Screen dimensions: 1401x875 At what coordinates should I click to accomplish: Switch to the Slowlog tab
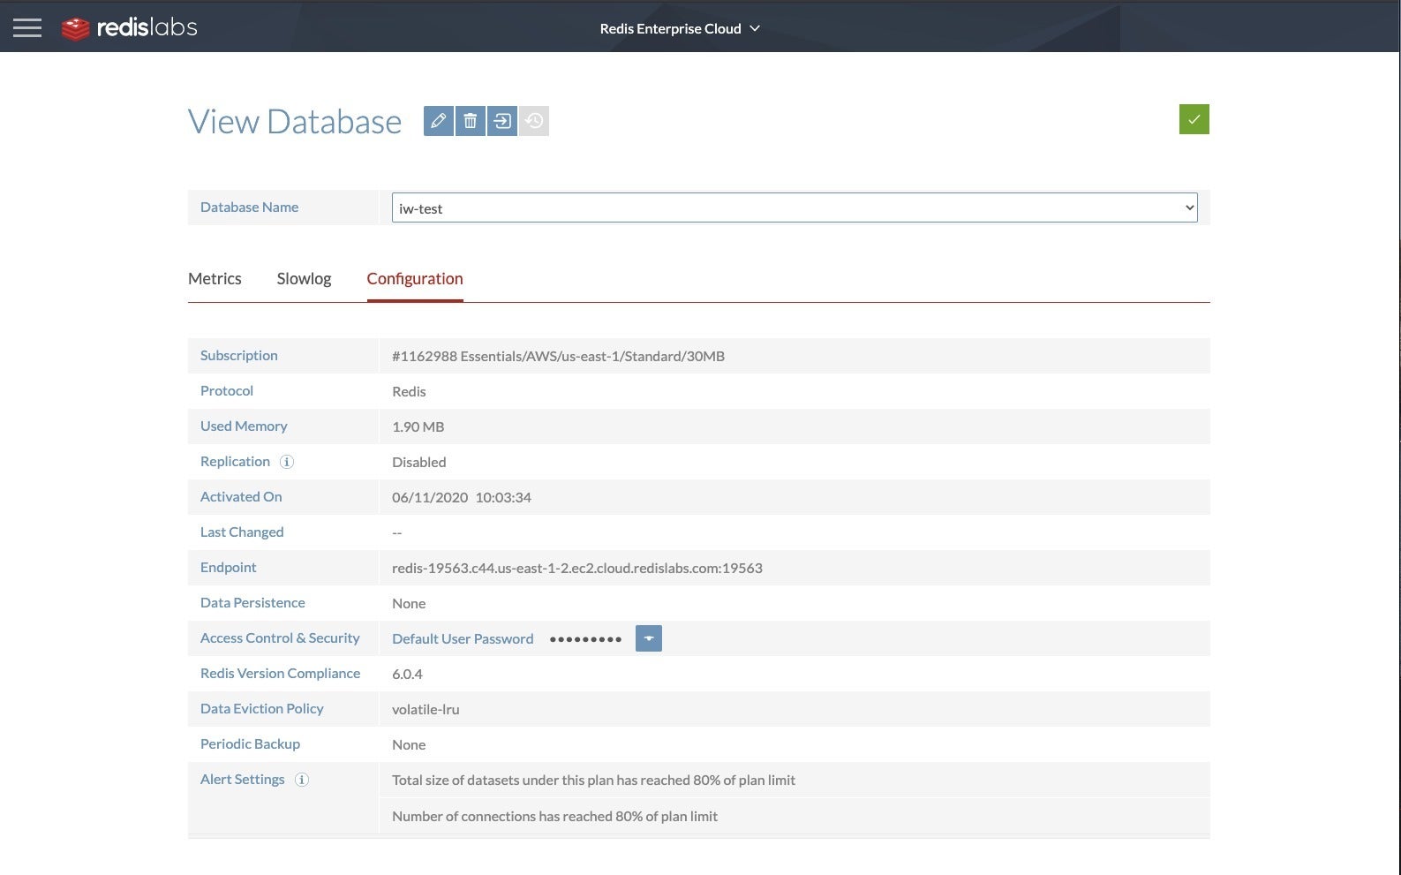coord(304,279)
